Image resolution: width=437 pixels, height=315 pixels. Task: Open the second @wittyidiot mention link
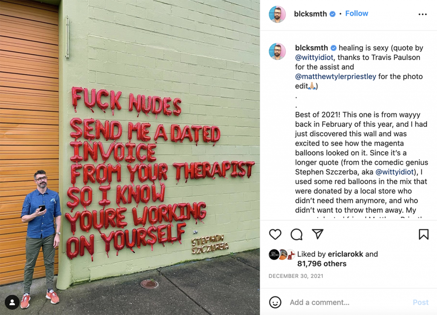(395, 172)
